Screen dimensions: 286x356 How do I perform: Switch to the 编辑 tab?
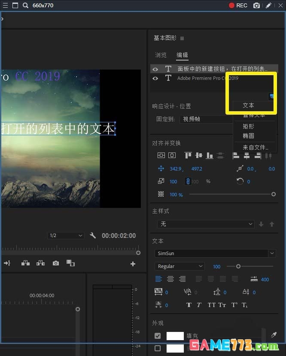(x=182, y=55)
